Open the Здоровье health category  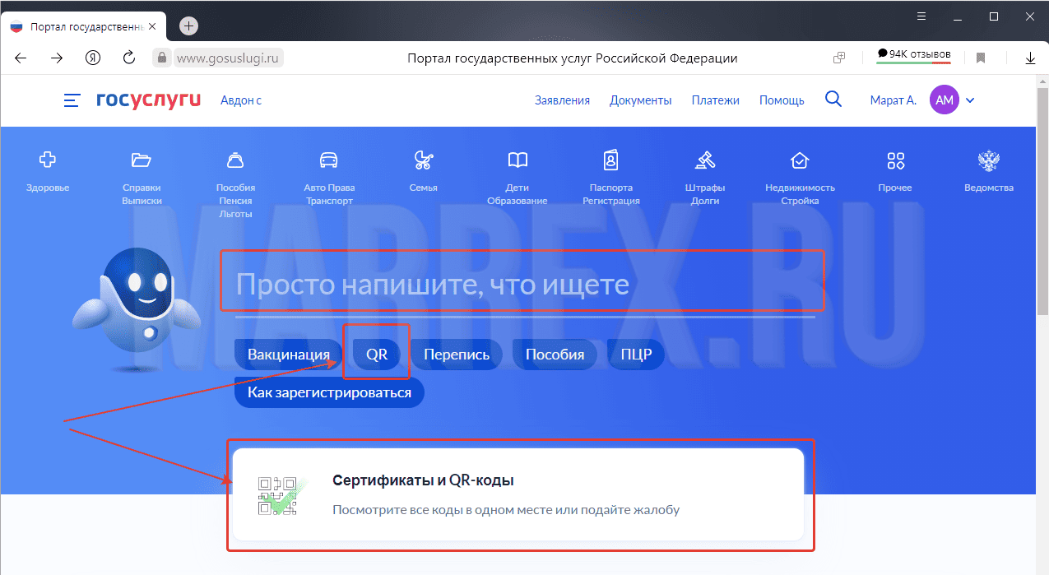coord(48,171)
